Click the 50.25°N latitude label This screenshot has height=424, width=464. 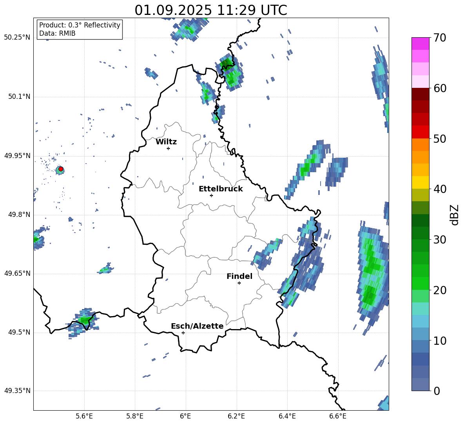(x=17, y=38)
